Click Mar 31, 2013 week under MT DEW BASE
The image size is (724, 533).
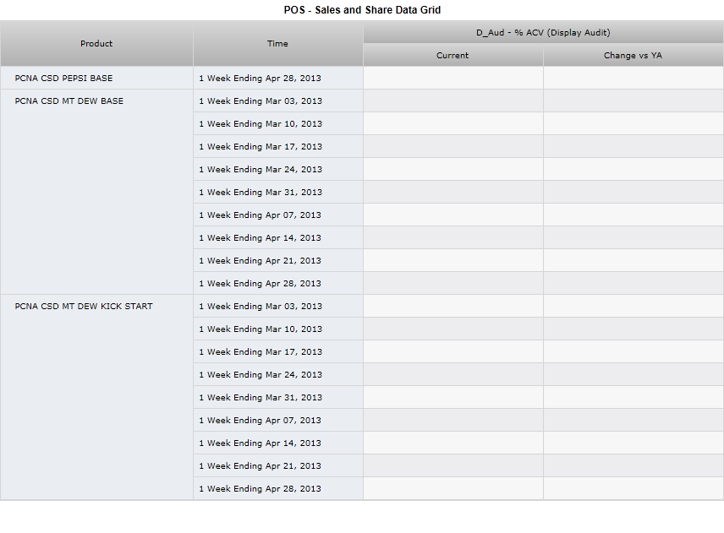278,193
